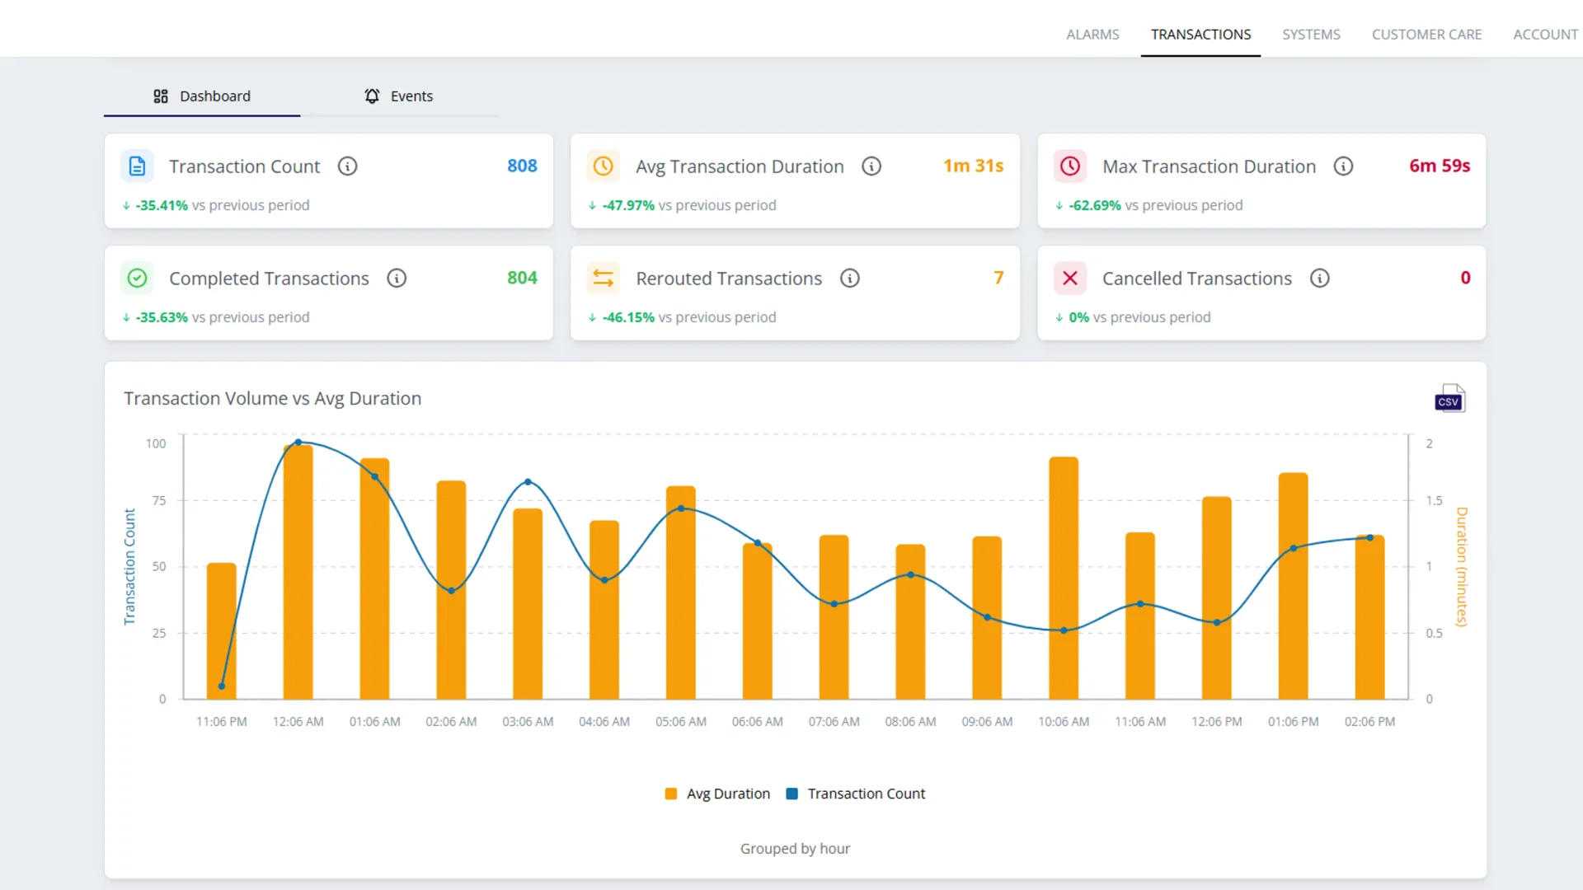Switch to the Events tab

click(399, 96)
